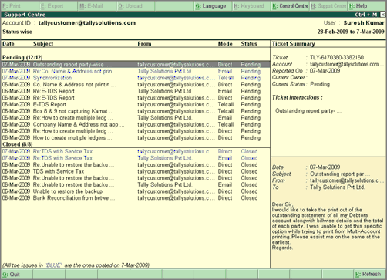The width and height of the screenshot is (387, 280).
Task: Select 'Re:Co. Name & Address not prin' row
Action: pyautogui.click(x=136, y=71)
